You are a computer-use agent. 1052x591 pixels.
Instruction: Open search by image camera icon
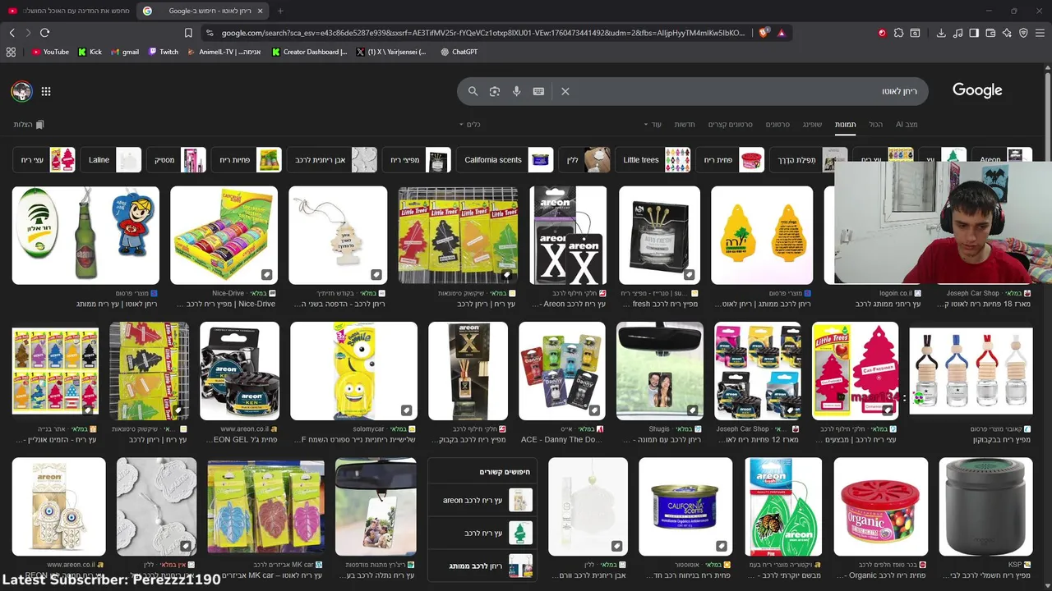(495, 91)
